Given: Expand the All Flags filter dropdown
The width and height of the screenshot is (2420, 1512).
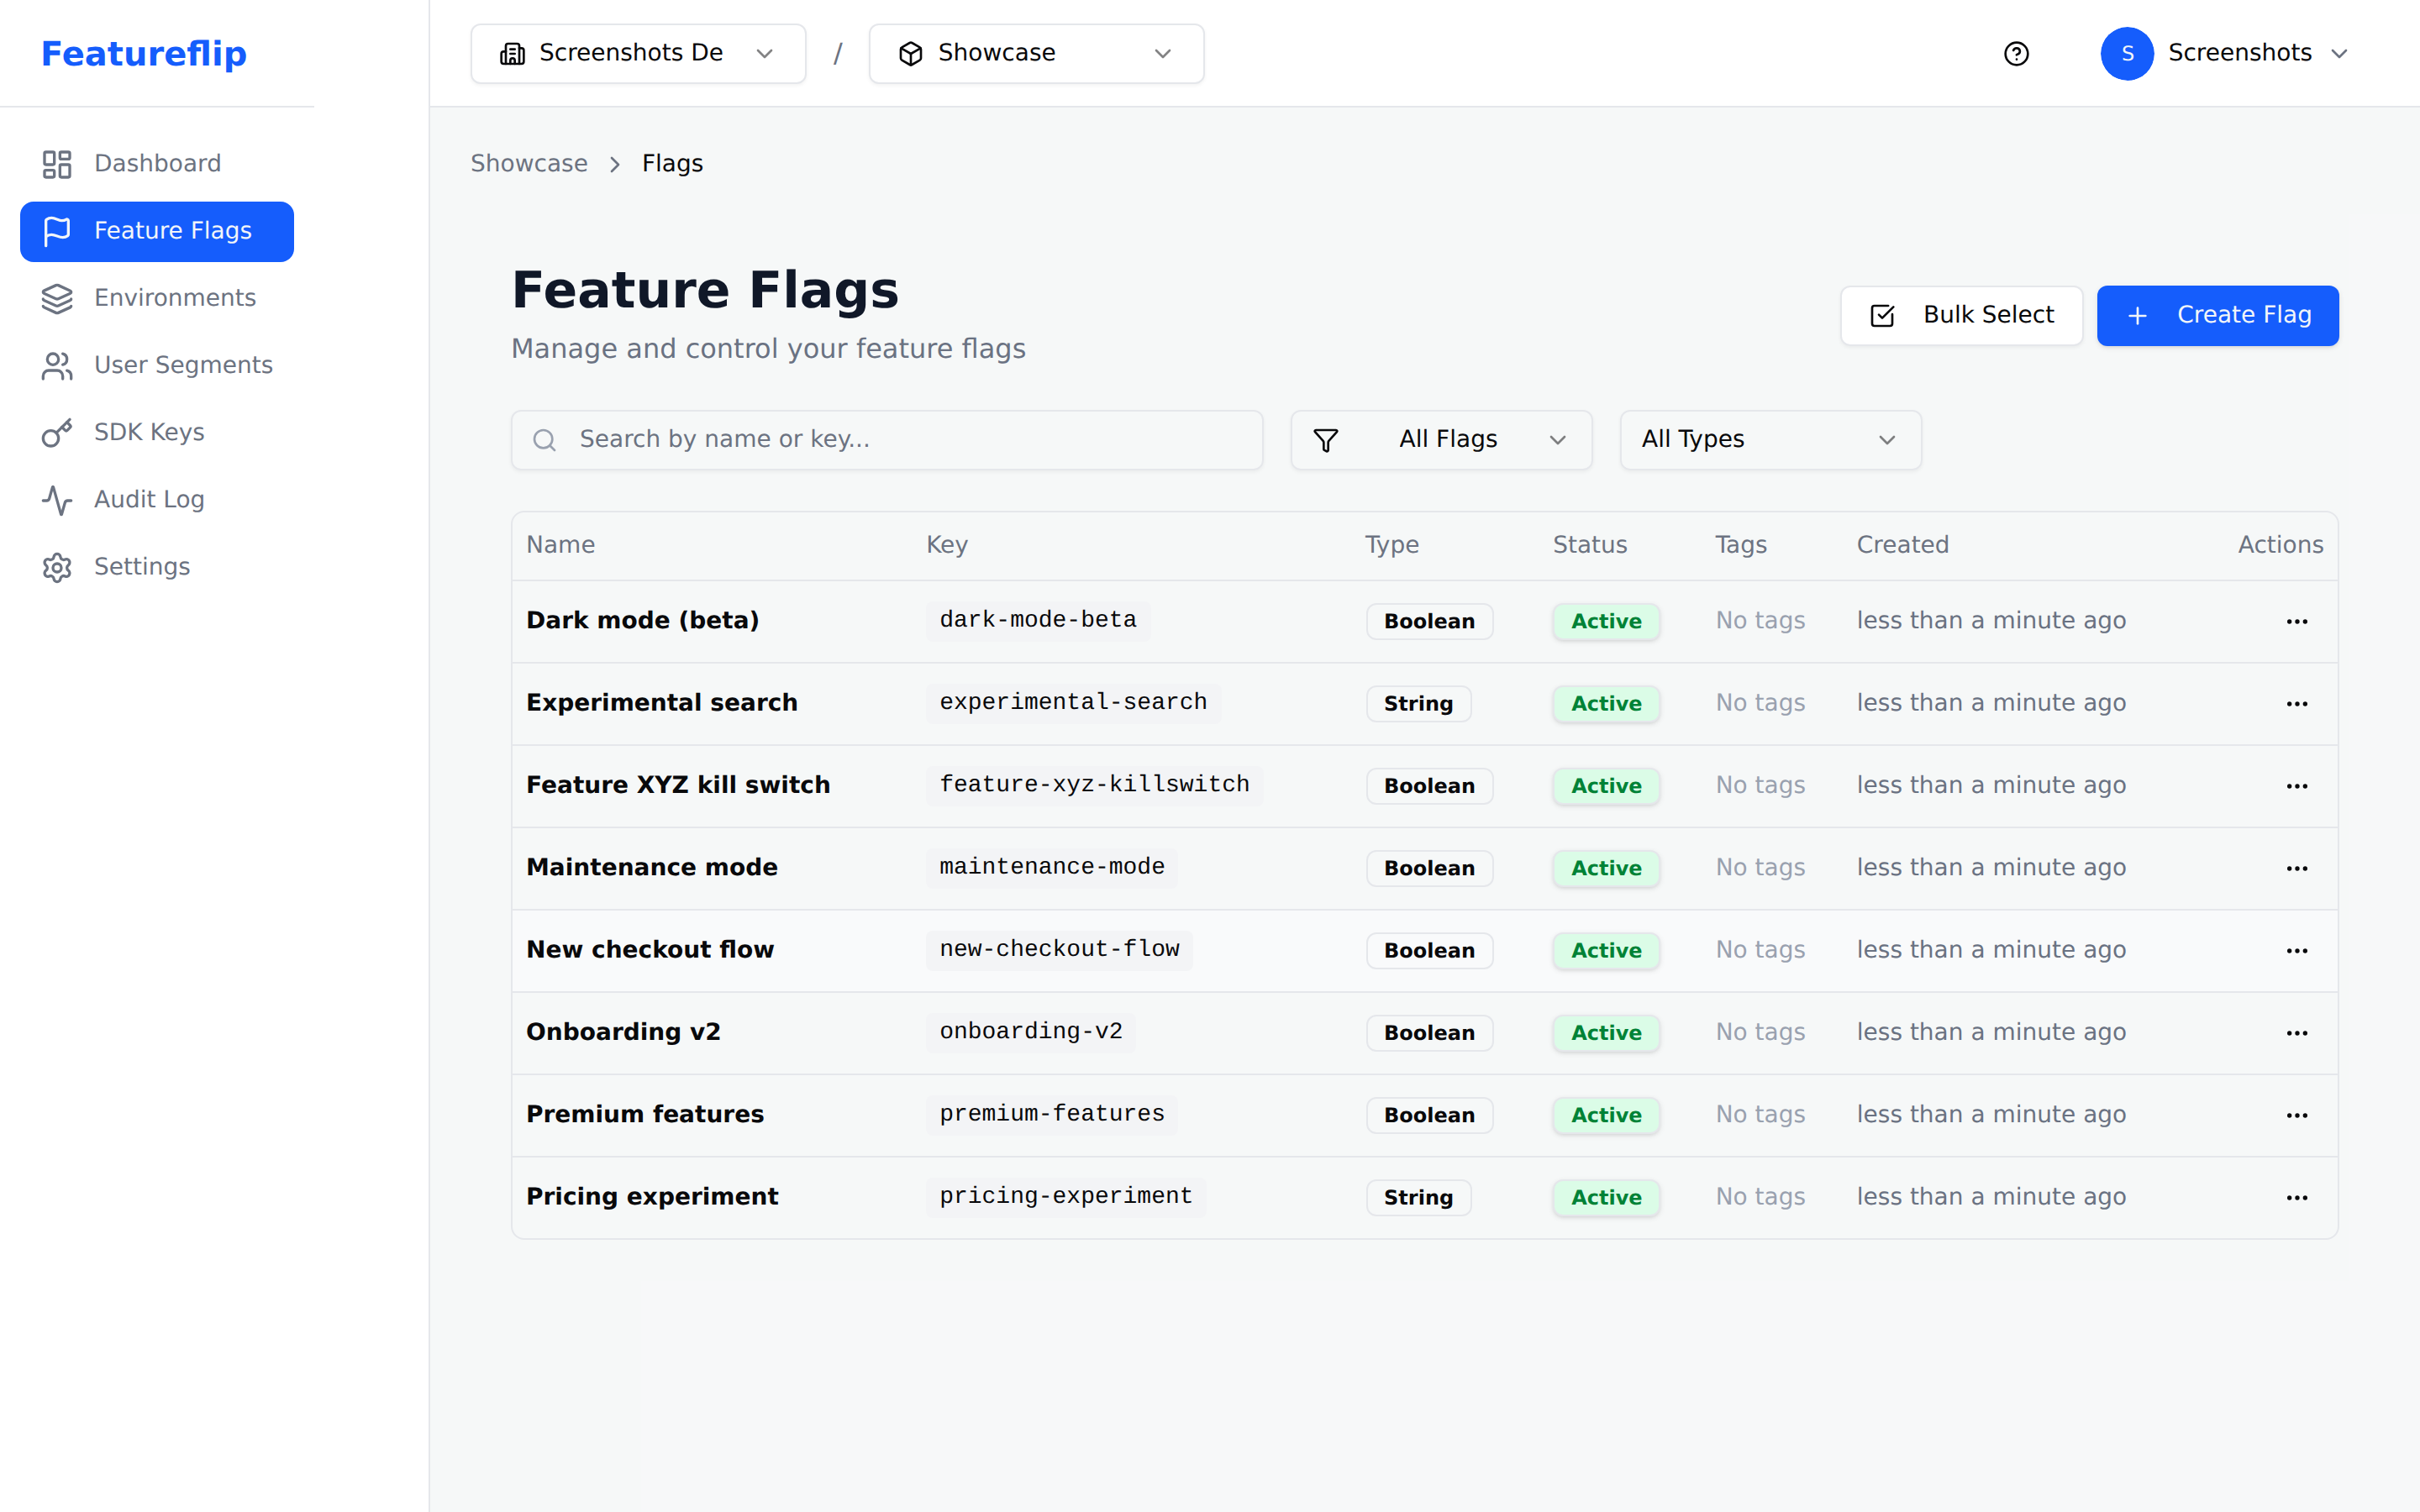Looking at the screenshot, I should [x=1441, y=440].
